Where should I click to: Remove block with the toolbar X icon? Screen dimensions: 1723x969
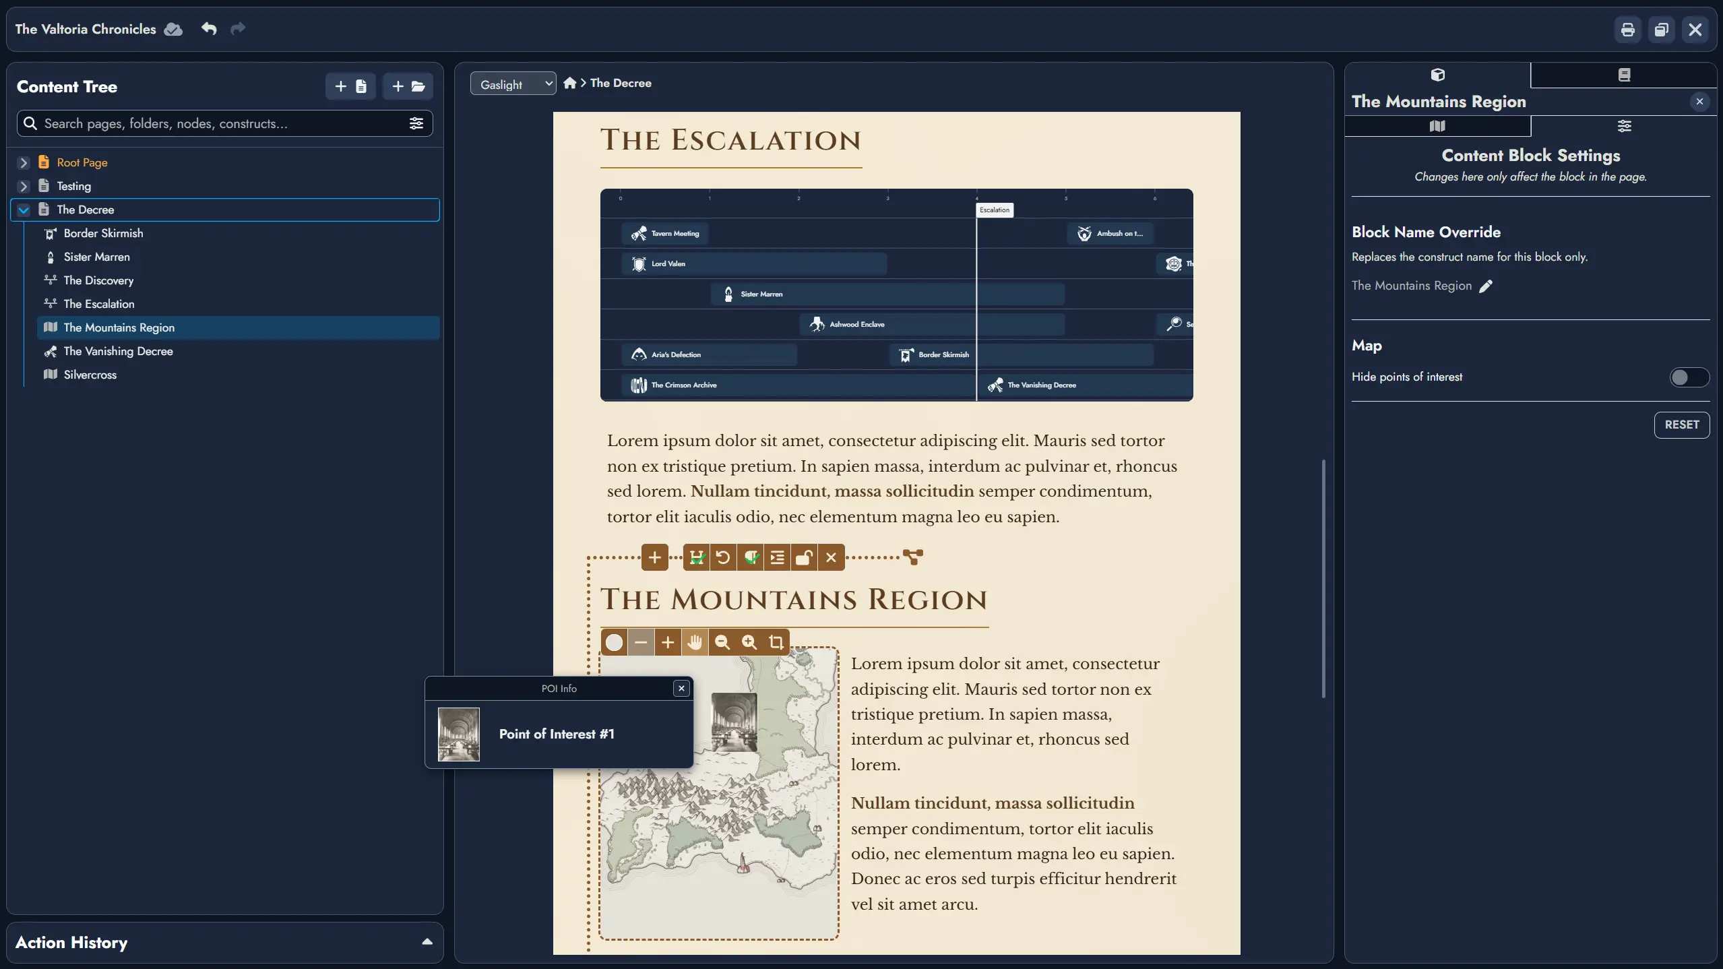point(831,557)
